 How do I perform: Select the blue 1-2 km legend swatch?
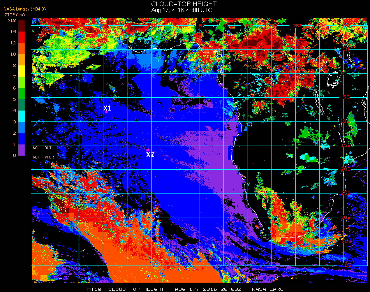pos(21,139)
